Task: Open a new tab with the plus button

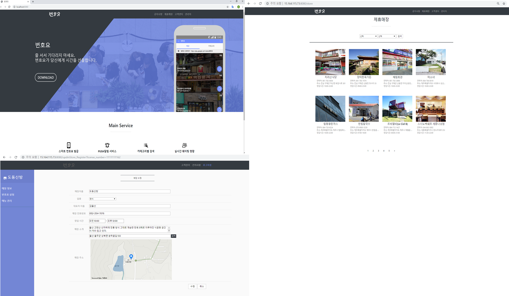Action: point(33,2)
